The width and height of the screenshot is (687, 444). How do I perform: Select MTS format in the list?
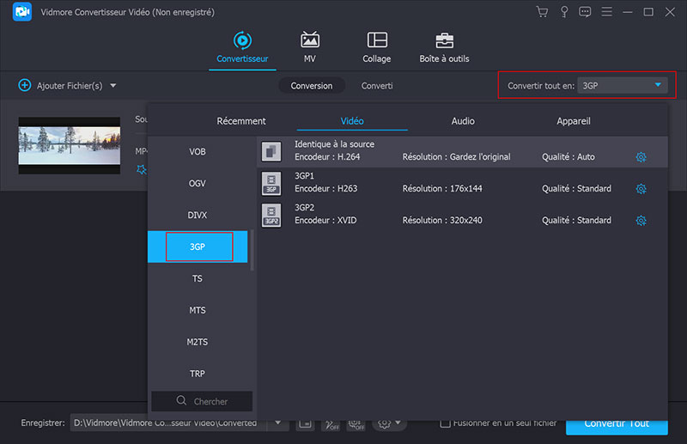tap(198, 310)
